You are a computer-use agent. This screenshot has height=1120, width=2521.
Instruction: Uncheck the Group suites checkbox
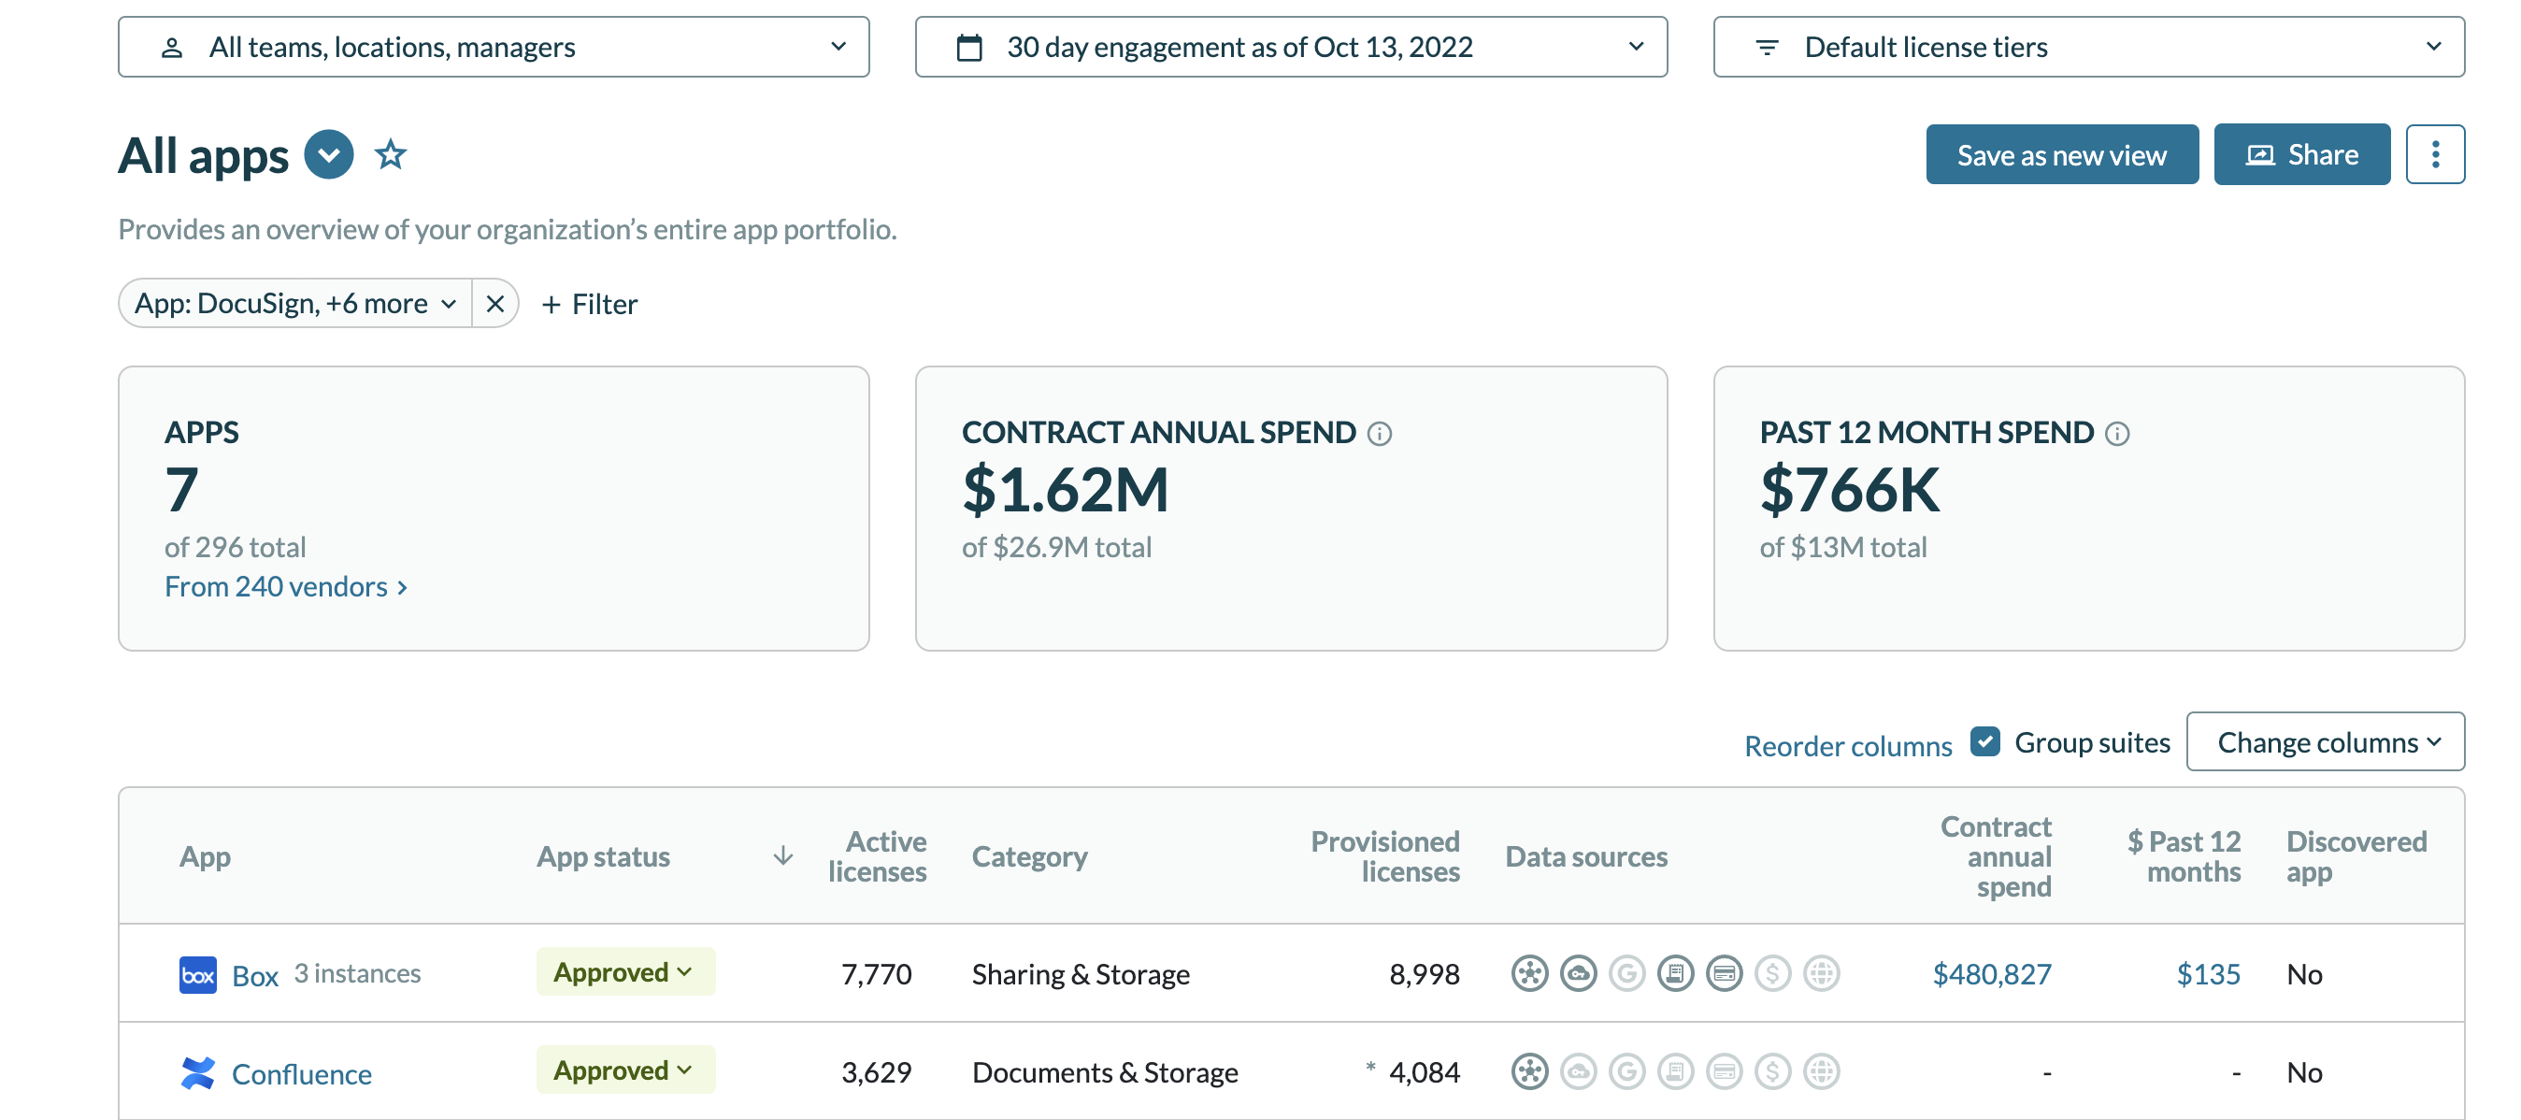tap(1984, 741)
